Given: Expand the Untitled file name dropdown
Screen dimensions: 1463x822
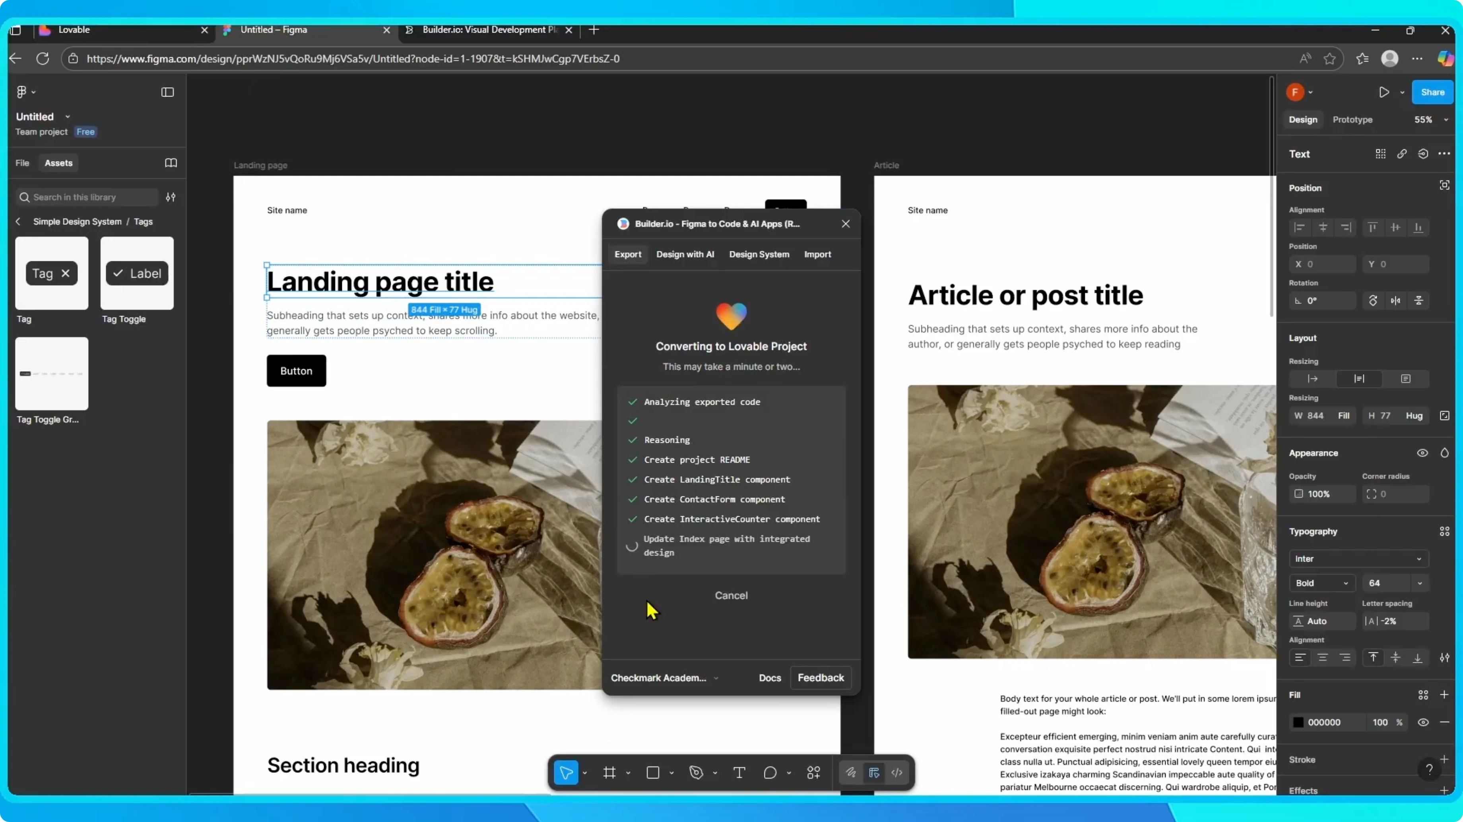Looking at the screenshot, I should [68, 117].
